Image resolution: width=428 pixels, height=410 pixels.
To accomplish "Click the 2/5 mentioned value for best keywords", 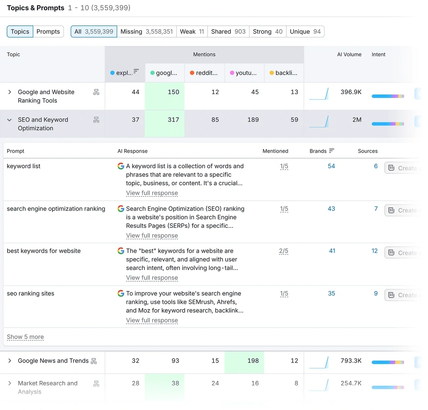I will tap(284, 251).
